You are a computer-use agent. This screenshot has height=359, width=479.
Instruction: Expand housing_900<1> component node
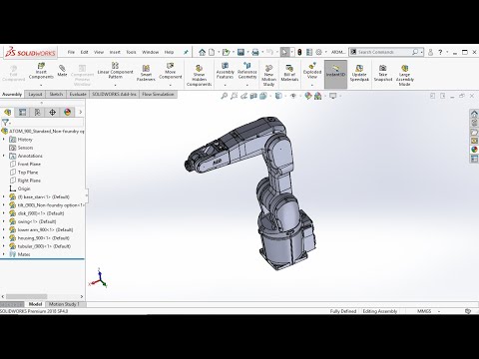click(4, 238)
